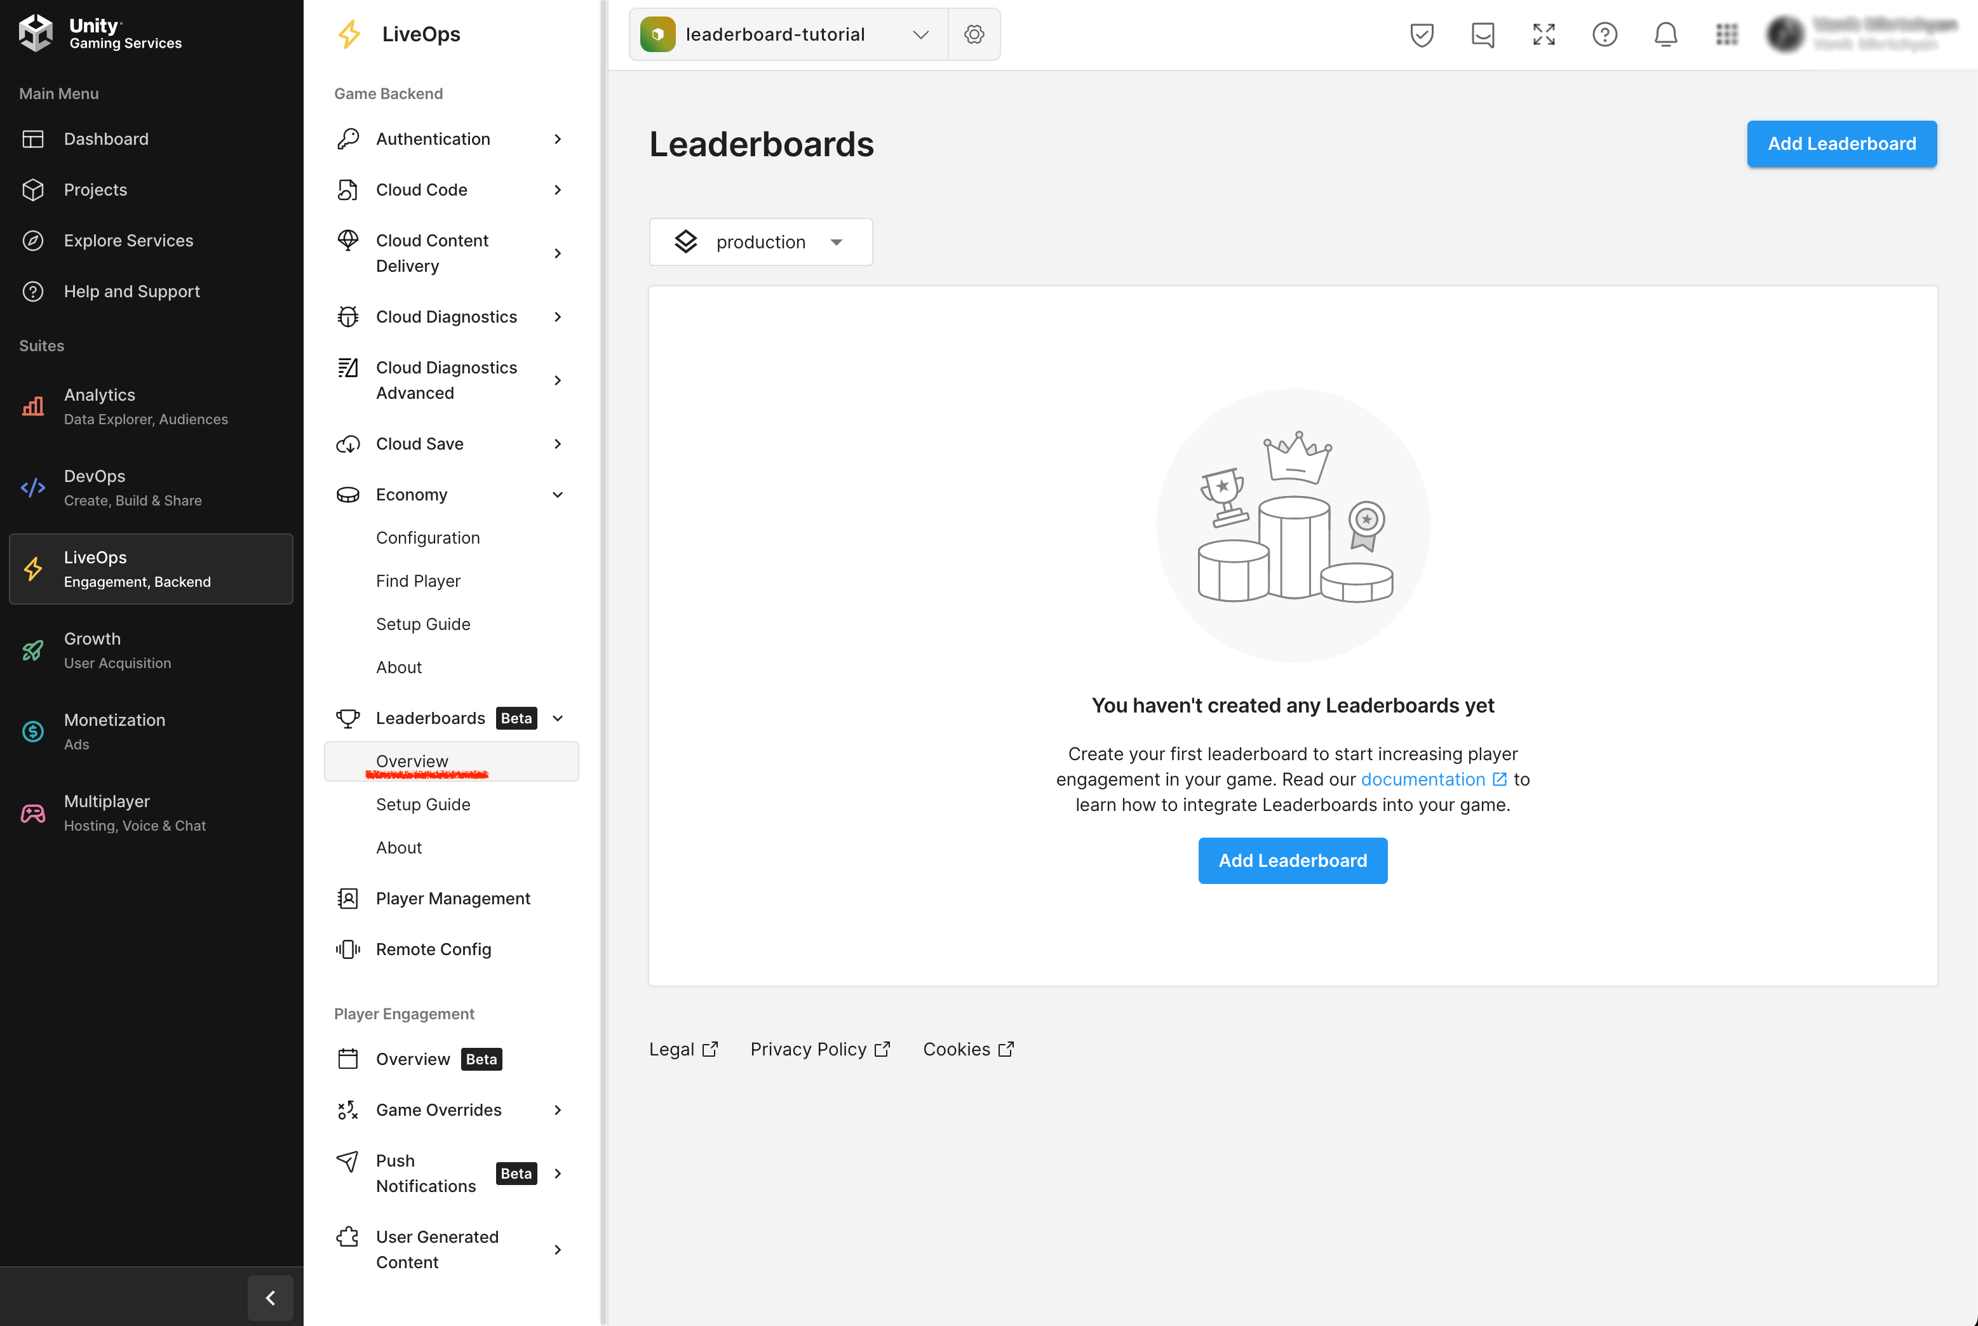Open the leaderboard-tutorial project dropdown
Screen dimensions: 1978x1326
pyautogui.click(x=920, y=32)
